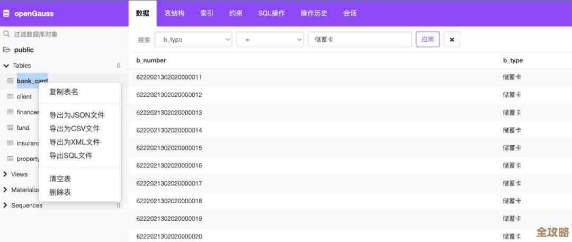This screenshot has height=242, width=572.
Task: Switch to the 操作历史 tab
Action: click(314, 14)
